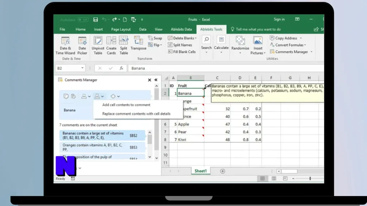The width and height of the screenshot is (367, 206).
Task: Click the Redo arrow icon
Action: pyautogui.click(x=114, y=20)
